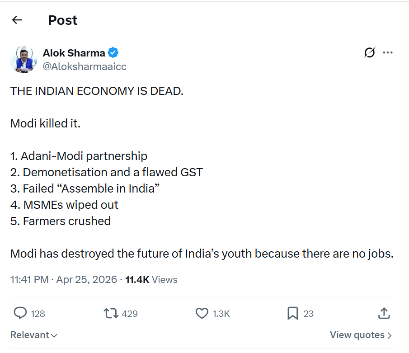The height and width of the screenshot is (353, 409).
Task: Click the blue verified badge
Action: (113, 53)
